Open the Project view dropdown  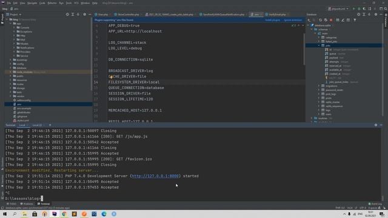pos(14,15)
